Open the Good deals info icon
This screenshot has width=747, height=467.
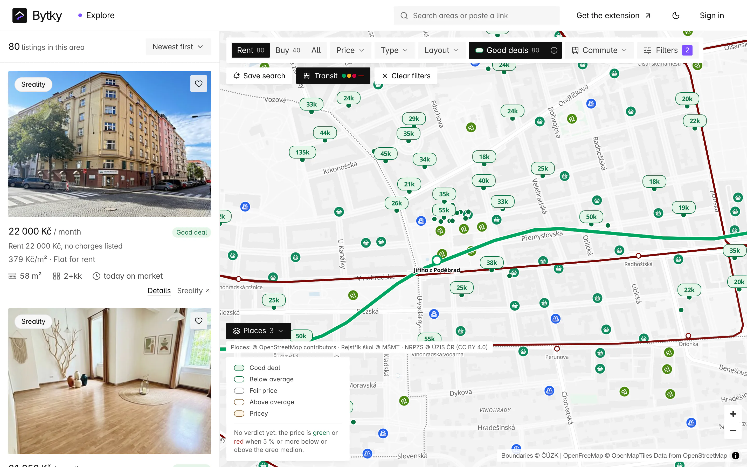pos(554,50)
